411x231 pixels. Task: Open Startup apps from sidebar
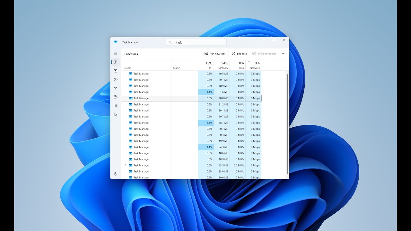(116, 88)
